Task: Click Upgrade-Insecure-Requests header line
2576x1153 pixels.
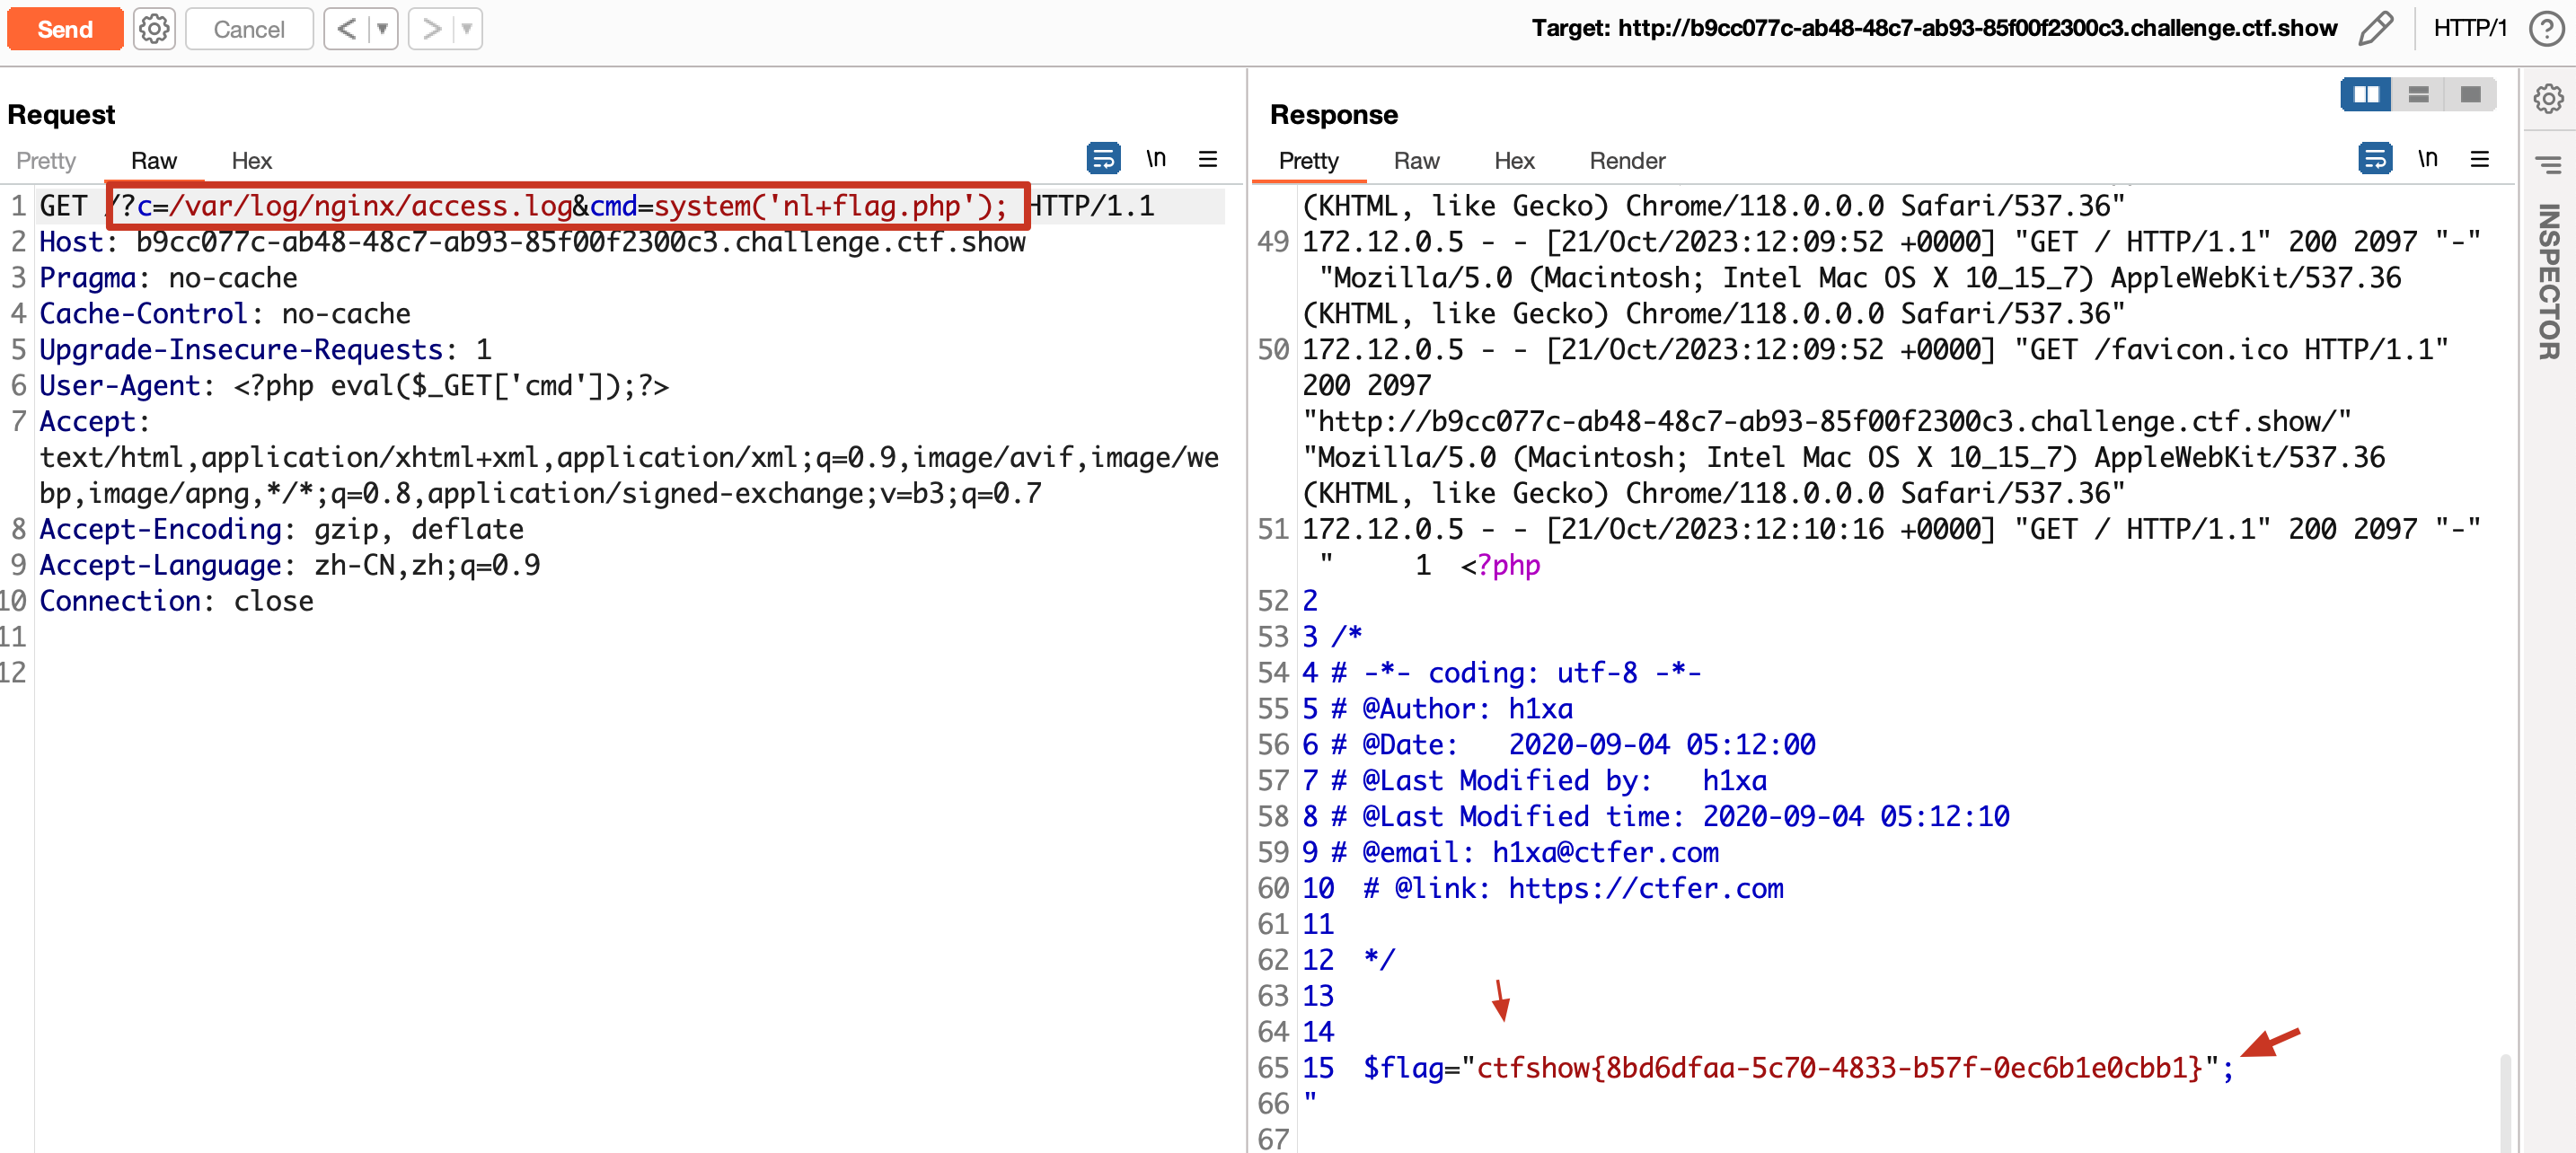Action: [x=265, y=350]
